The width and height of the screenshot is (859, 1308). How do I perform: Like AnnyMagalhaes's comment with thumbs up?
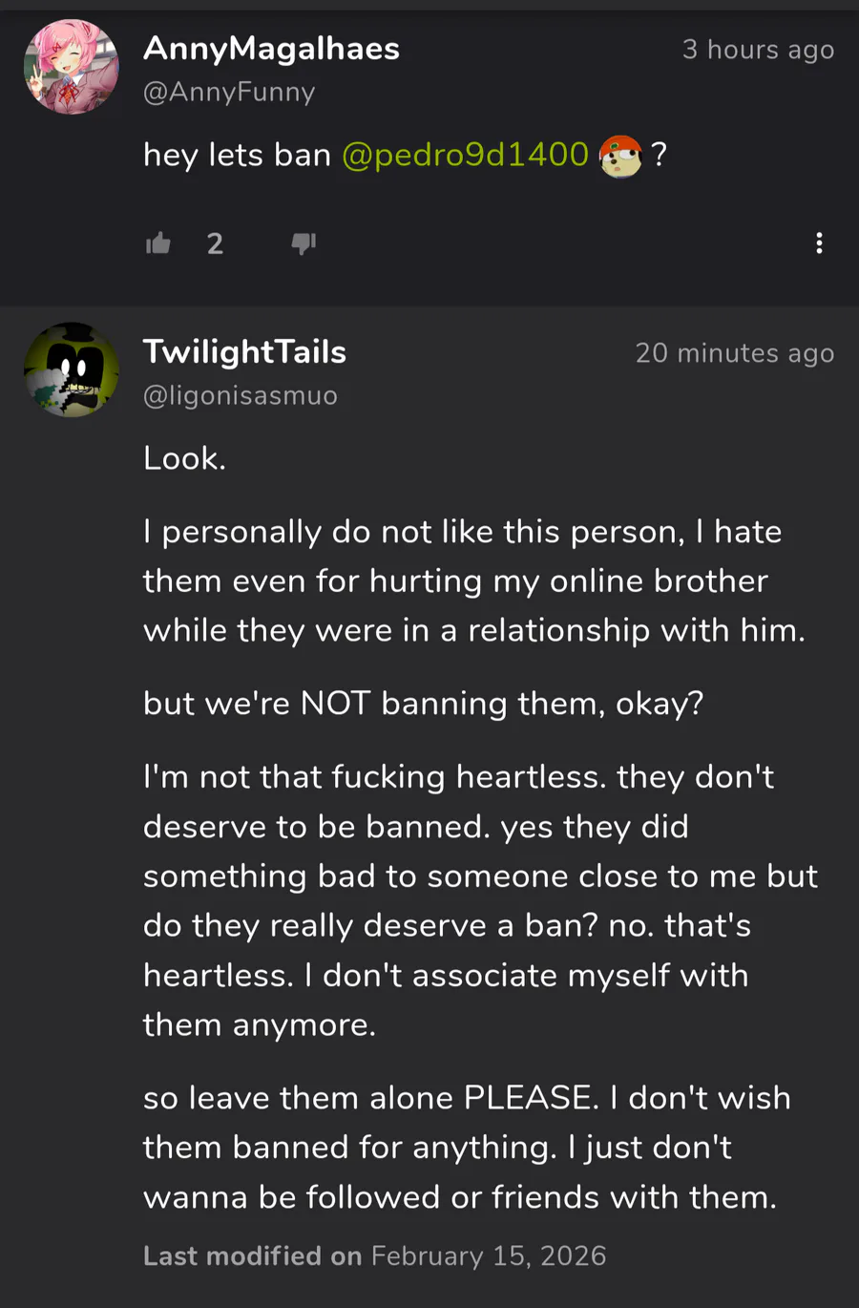(x=158, y=243)
